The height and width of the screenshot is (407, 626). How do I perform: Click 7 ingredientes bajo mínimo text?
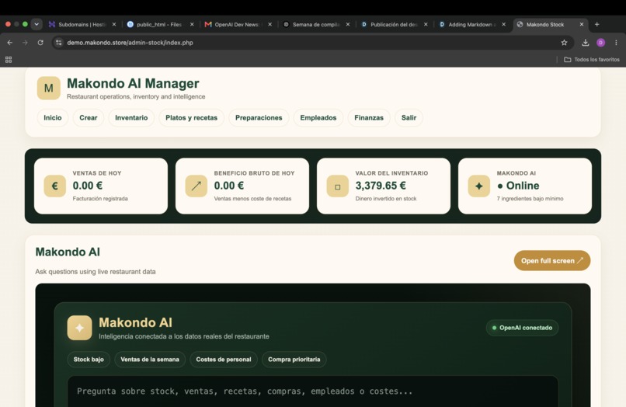pyautogui.click(x=530, y=199)
